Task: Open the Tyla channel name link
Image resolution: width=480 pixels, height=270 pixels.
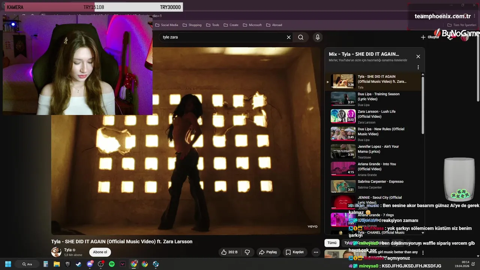Action: (68, 250)
